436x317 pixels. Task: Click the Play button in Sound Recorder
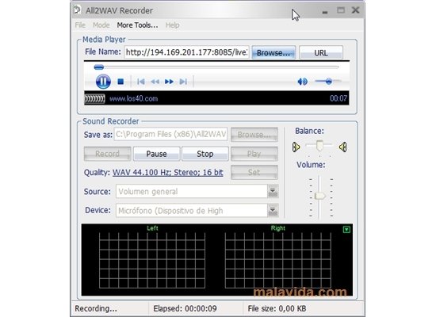254,154
